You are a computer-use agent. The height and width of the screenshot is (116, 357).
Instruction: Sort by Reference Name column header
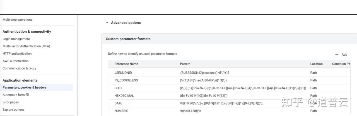pyautogui.click(x=126, y=64)
